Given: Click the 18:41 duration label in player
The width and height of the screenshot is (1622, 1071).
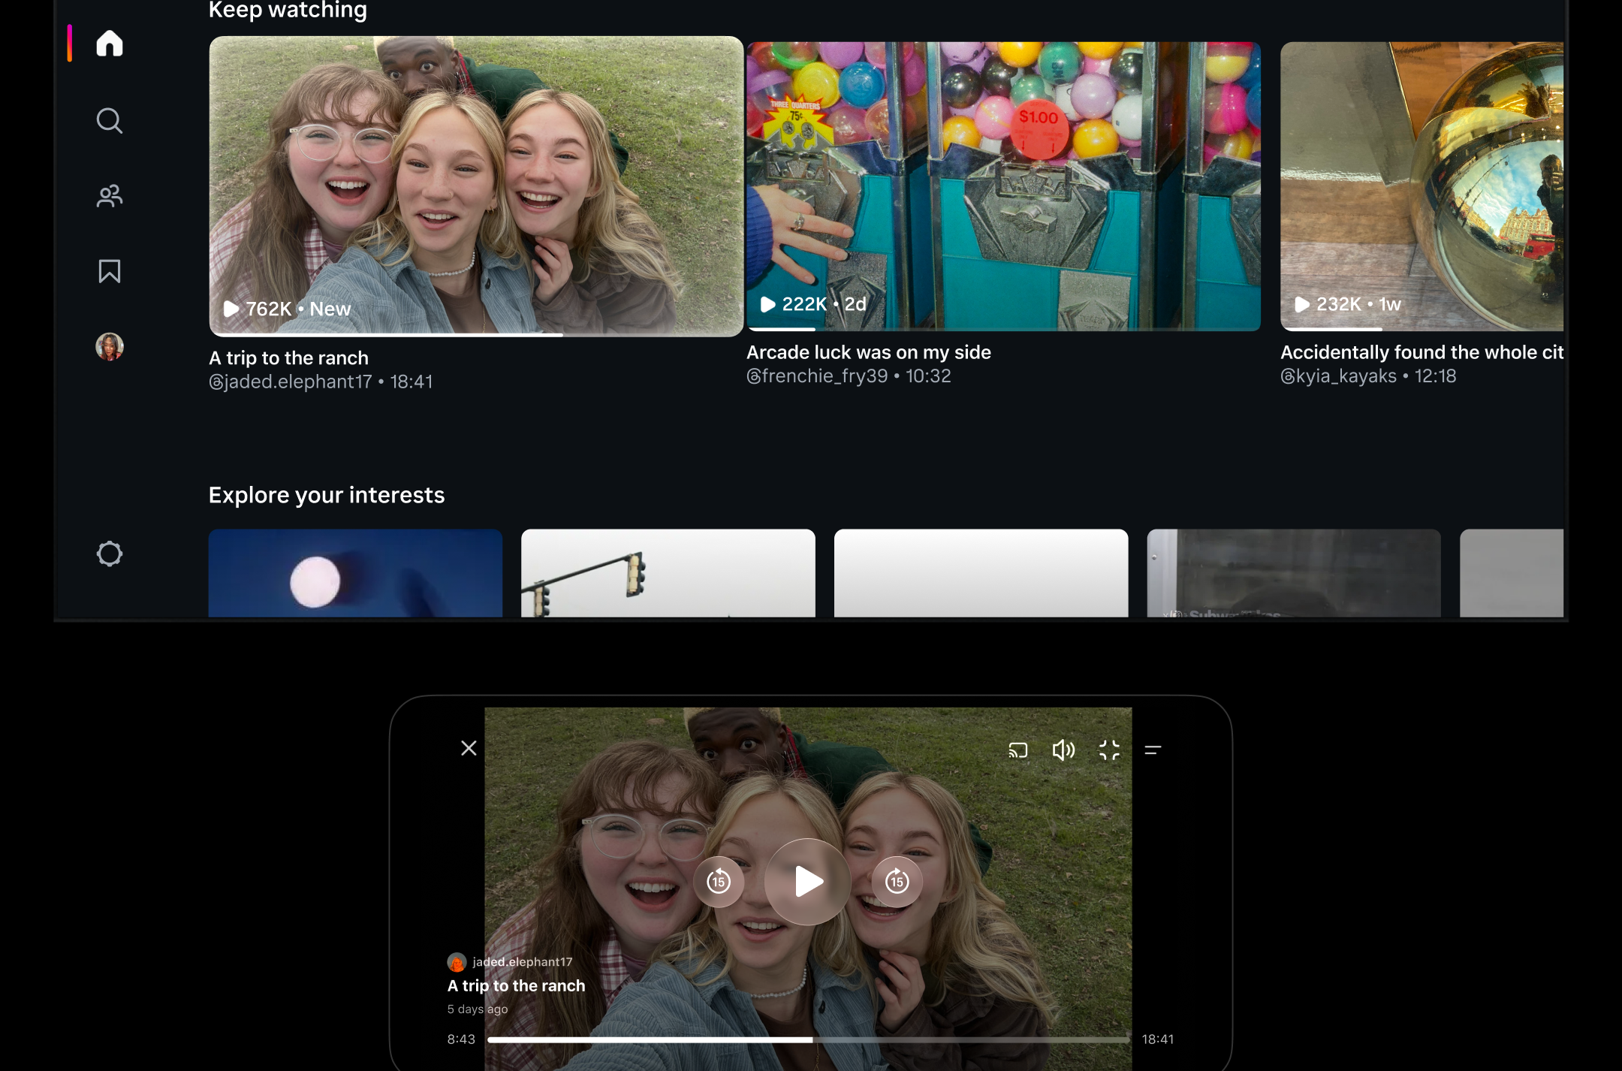Looking at the screenshot, I should click(1158, 1039).
